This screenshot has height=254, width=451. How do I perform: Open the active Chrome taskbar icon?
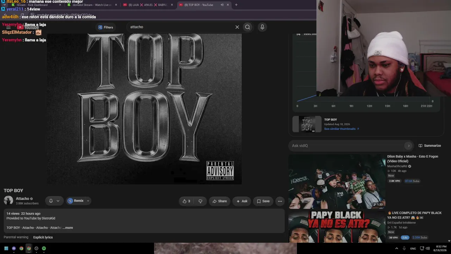click(29, 248)
